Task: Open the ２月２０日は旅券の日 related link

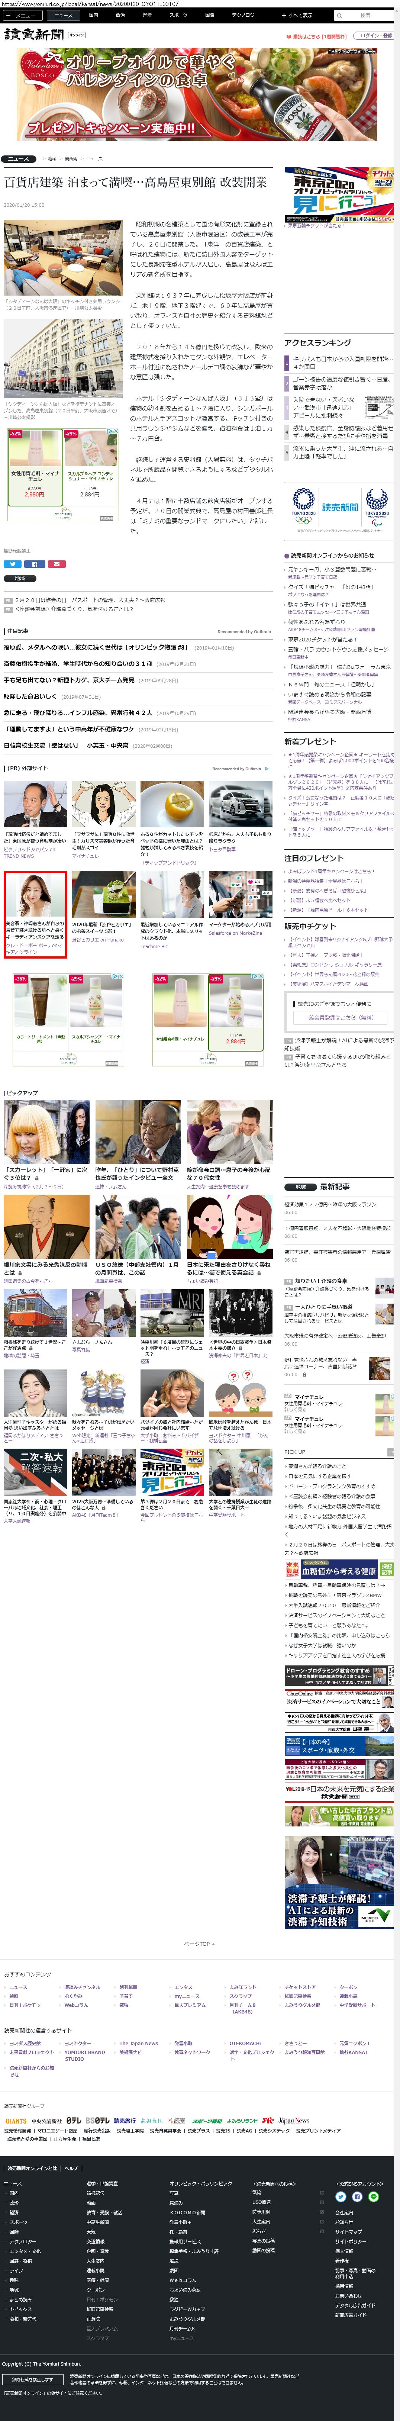Action: tap(90, 600)
